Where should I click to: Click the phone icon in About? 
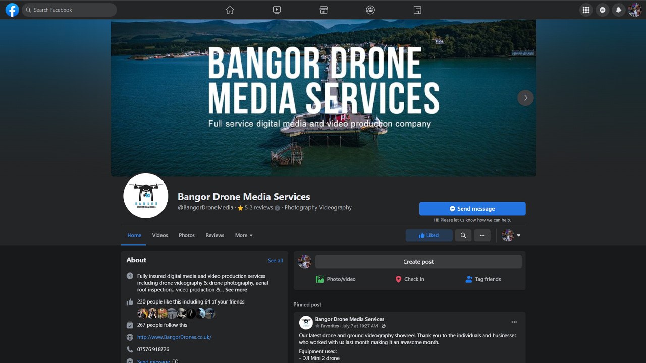[x=130, y=349]
